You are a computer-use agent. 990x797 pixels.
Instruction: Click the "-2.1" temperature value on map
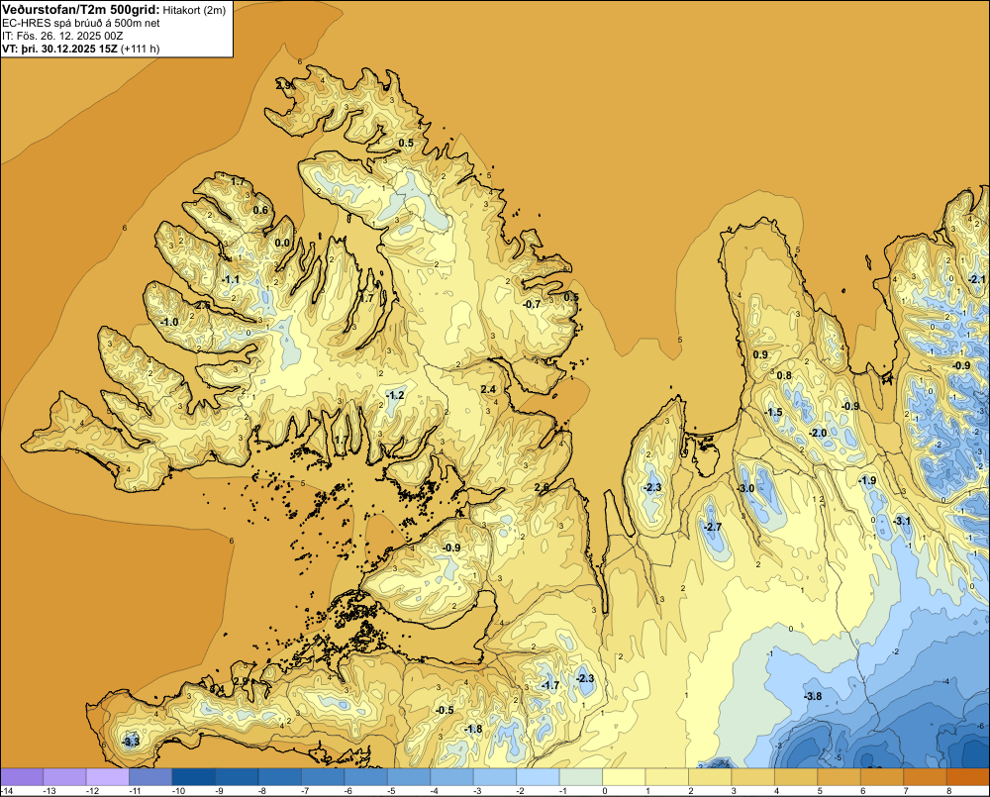pos(976,279)
